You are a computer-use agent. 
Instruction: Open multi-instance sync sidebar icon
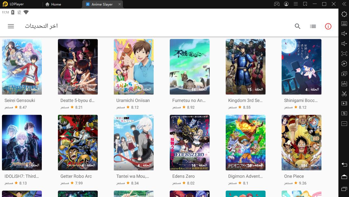(344, 74)
